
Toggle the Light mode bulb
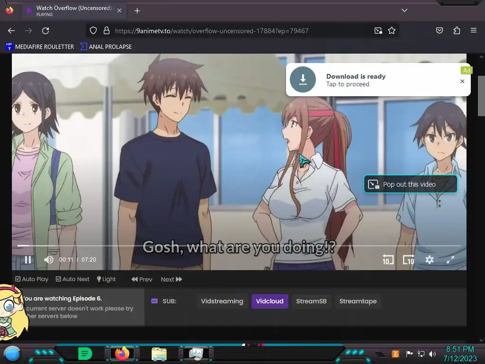click(x=106, y=279)
